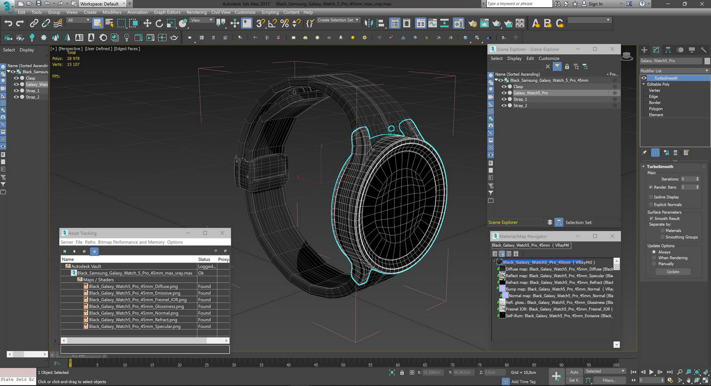
Task: Toggle the Angle Snap tool
Action: coord(272,23)
